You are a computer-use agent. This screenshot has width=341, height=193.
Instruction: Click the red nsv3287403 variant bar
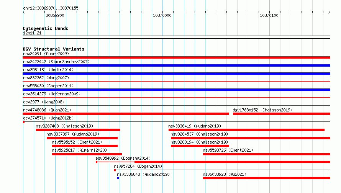coord(78,130)
